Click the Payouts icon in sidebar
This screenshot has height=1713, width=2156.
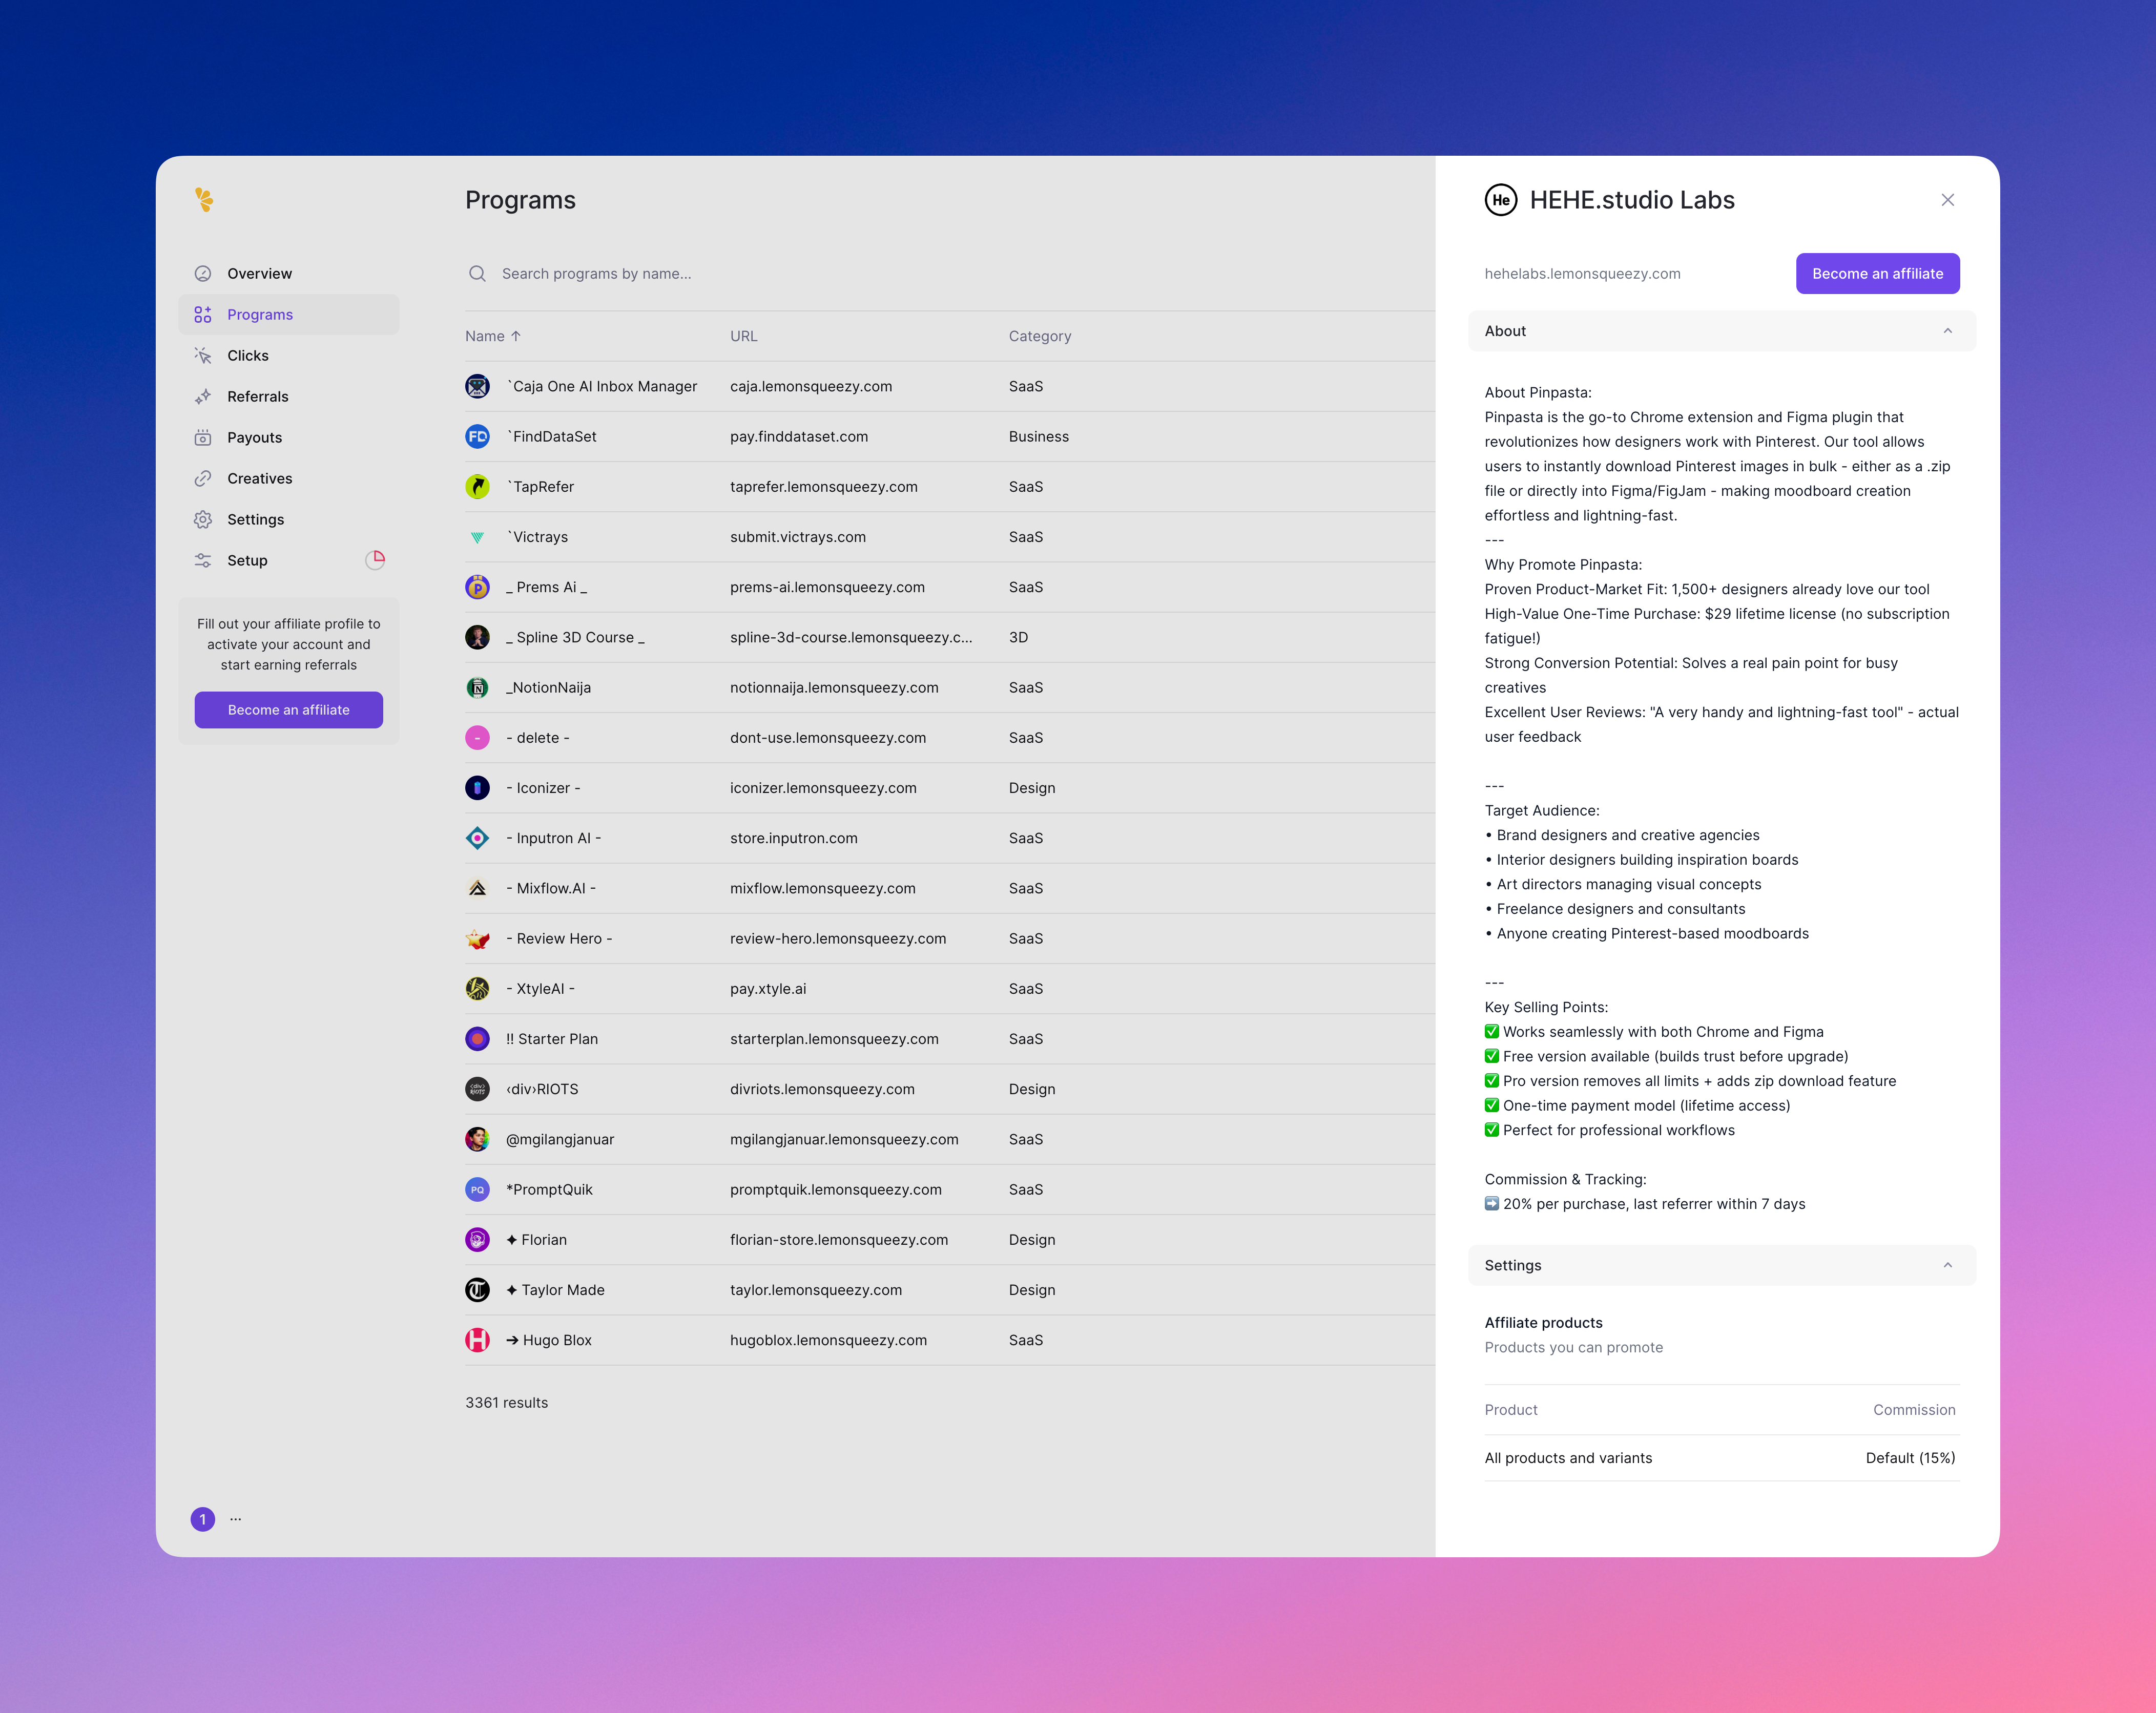pyautogui.click(x=203, y=438)
